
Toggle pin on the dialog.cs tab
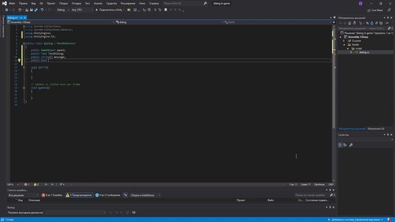pos(21,18)
